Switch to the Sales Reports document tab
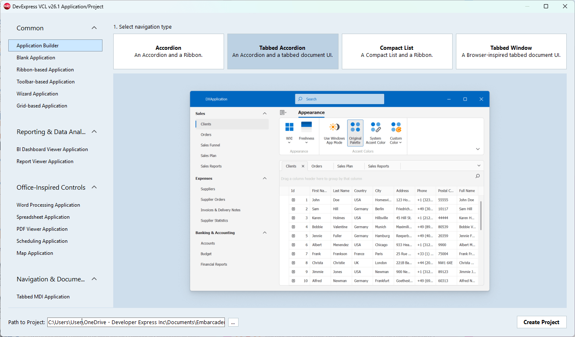 383,166
